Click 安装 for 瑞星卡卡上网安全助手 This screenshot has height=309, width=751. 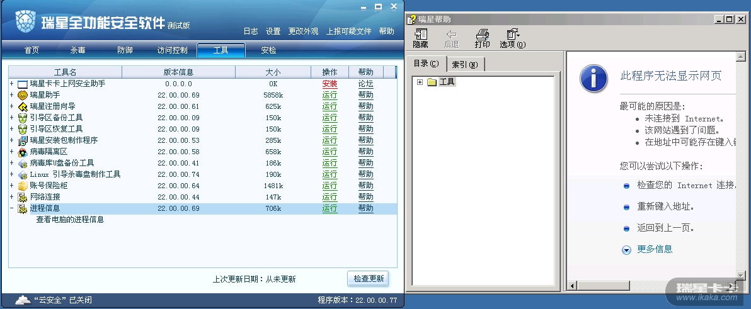330,84
